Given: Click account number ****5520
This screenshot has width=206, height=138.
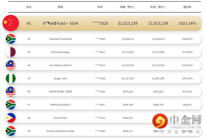Looking at the screenshot, I should pyautogui.click(x=100, y=23).
